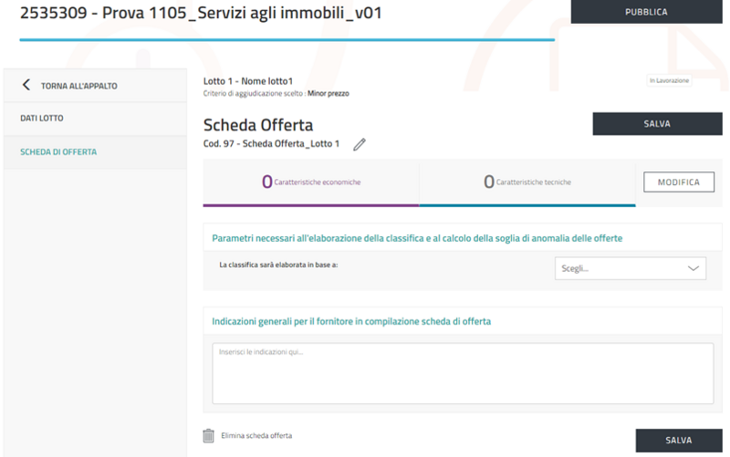Click the trash bin icon for Elimina scheda offerta

[x=208, y=436]
